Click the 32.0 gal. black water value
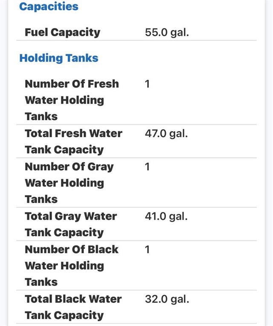273x326 pixels. pos(166,299)
